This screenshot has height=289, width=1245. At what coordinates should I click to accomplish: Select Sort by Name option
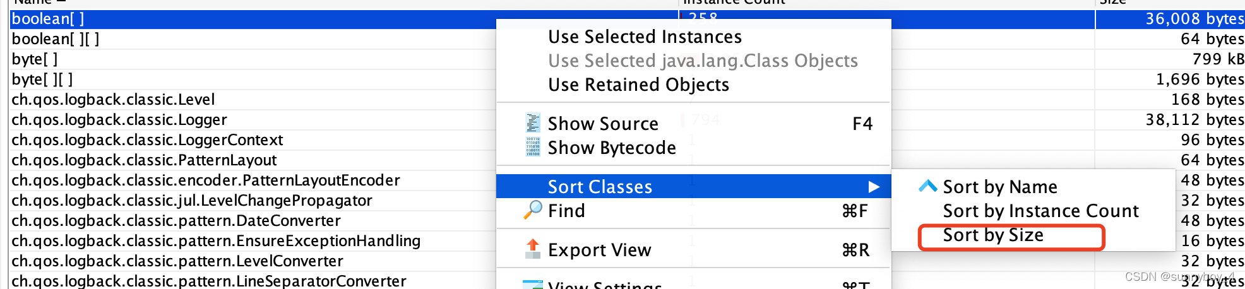pos(1000,187)
